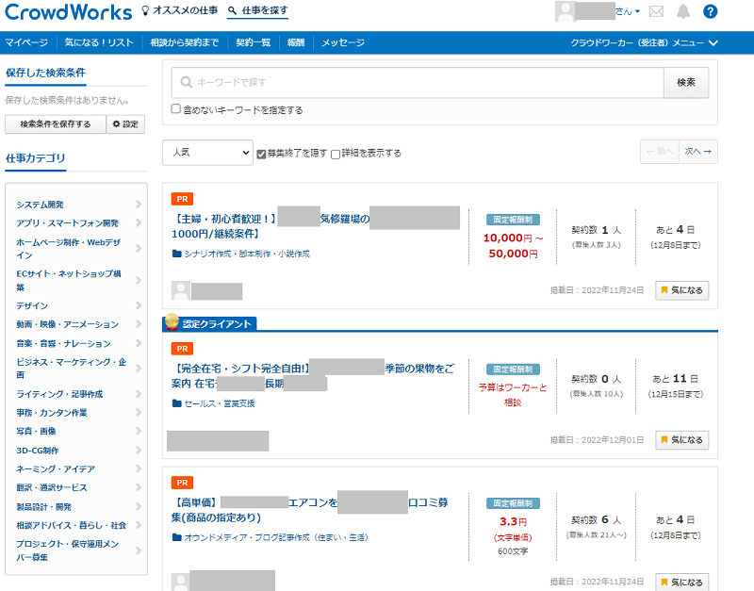Click the PR badge on the 高単価 job
This screenshot has height=591, width=754.
182,483
